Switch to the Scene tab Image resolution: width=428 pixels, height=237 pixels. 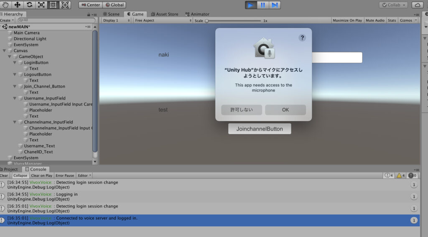111,14
